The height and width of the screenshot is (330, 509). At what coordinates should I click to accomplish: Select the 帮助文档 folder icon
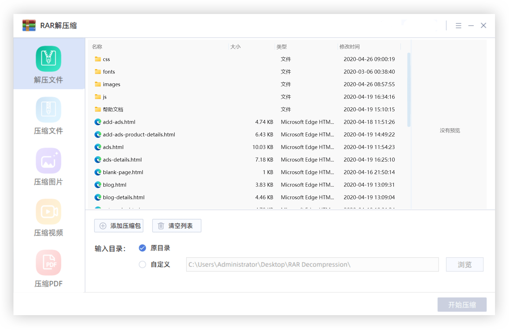coord(98,109)
